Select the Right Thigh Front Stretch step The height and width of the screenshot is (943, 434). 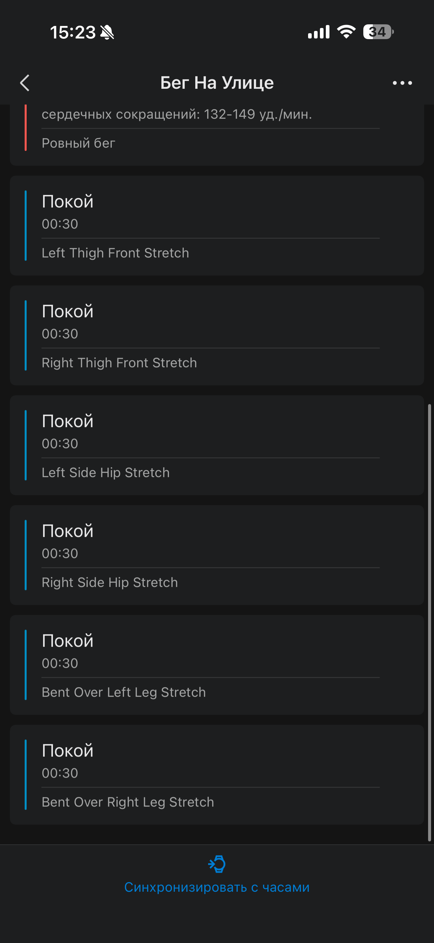tap(217, 335)
